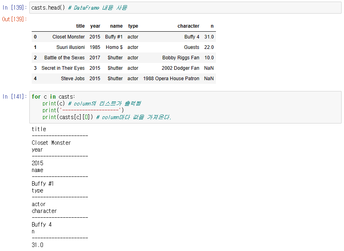Viewport: 344px width, 251px height.
Task: Click the 'for c in casts:' line
Action: (x=53, y=97)
